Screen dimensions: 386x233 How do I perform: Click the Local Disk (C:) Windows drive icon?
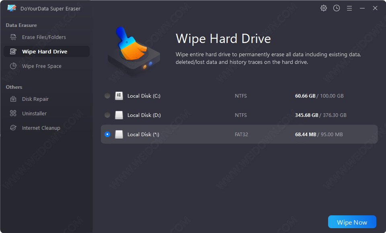[x=119, y=96]
